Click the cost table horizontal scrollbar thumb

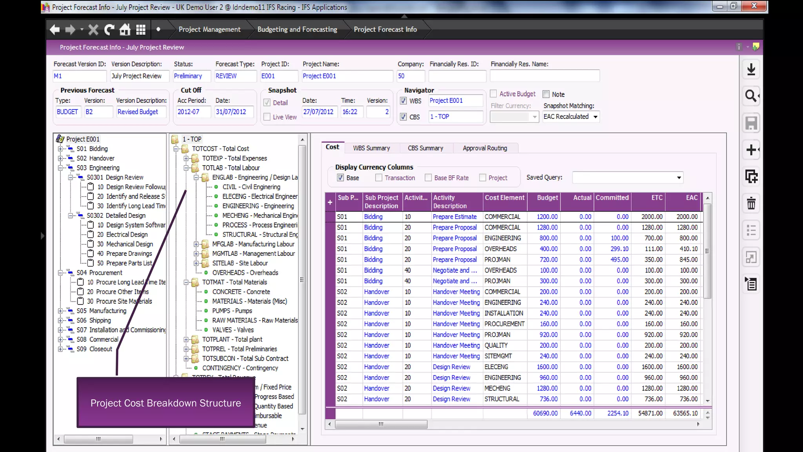coord(381,424)
